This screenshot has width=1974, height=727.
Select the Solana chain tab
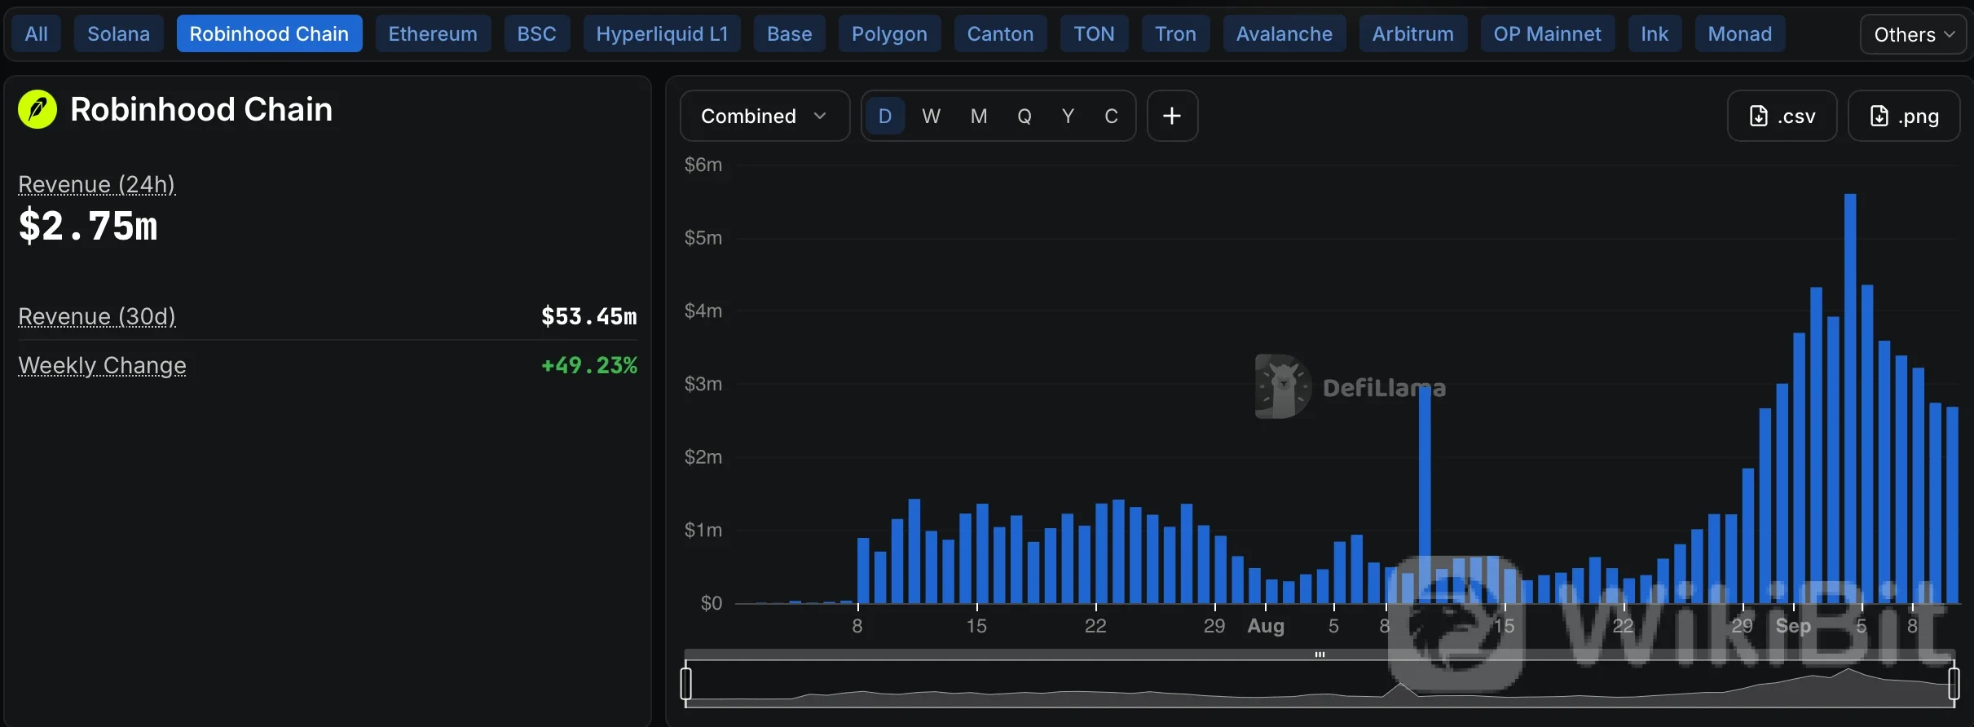(119, 33)
